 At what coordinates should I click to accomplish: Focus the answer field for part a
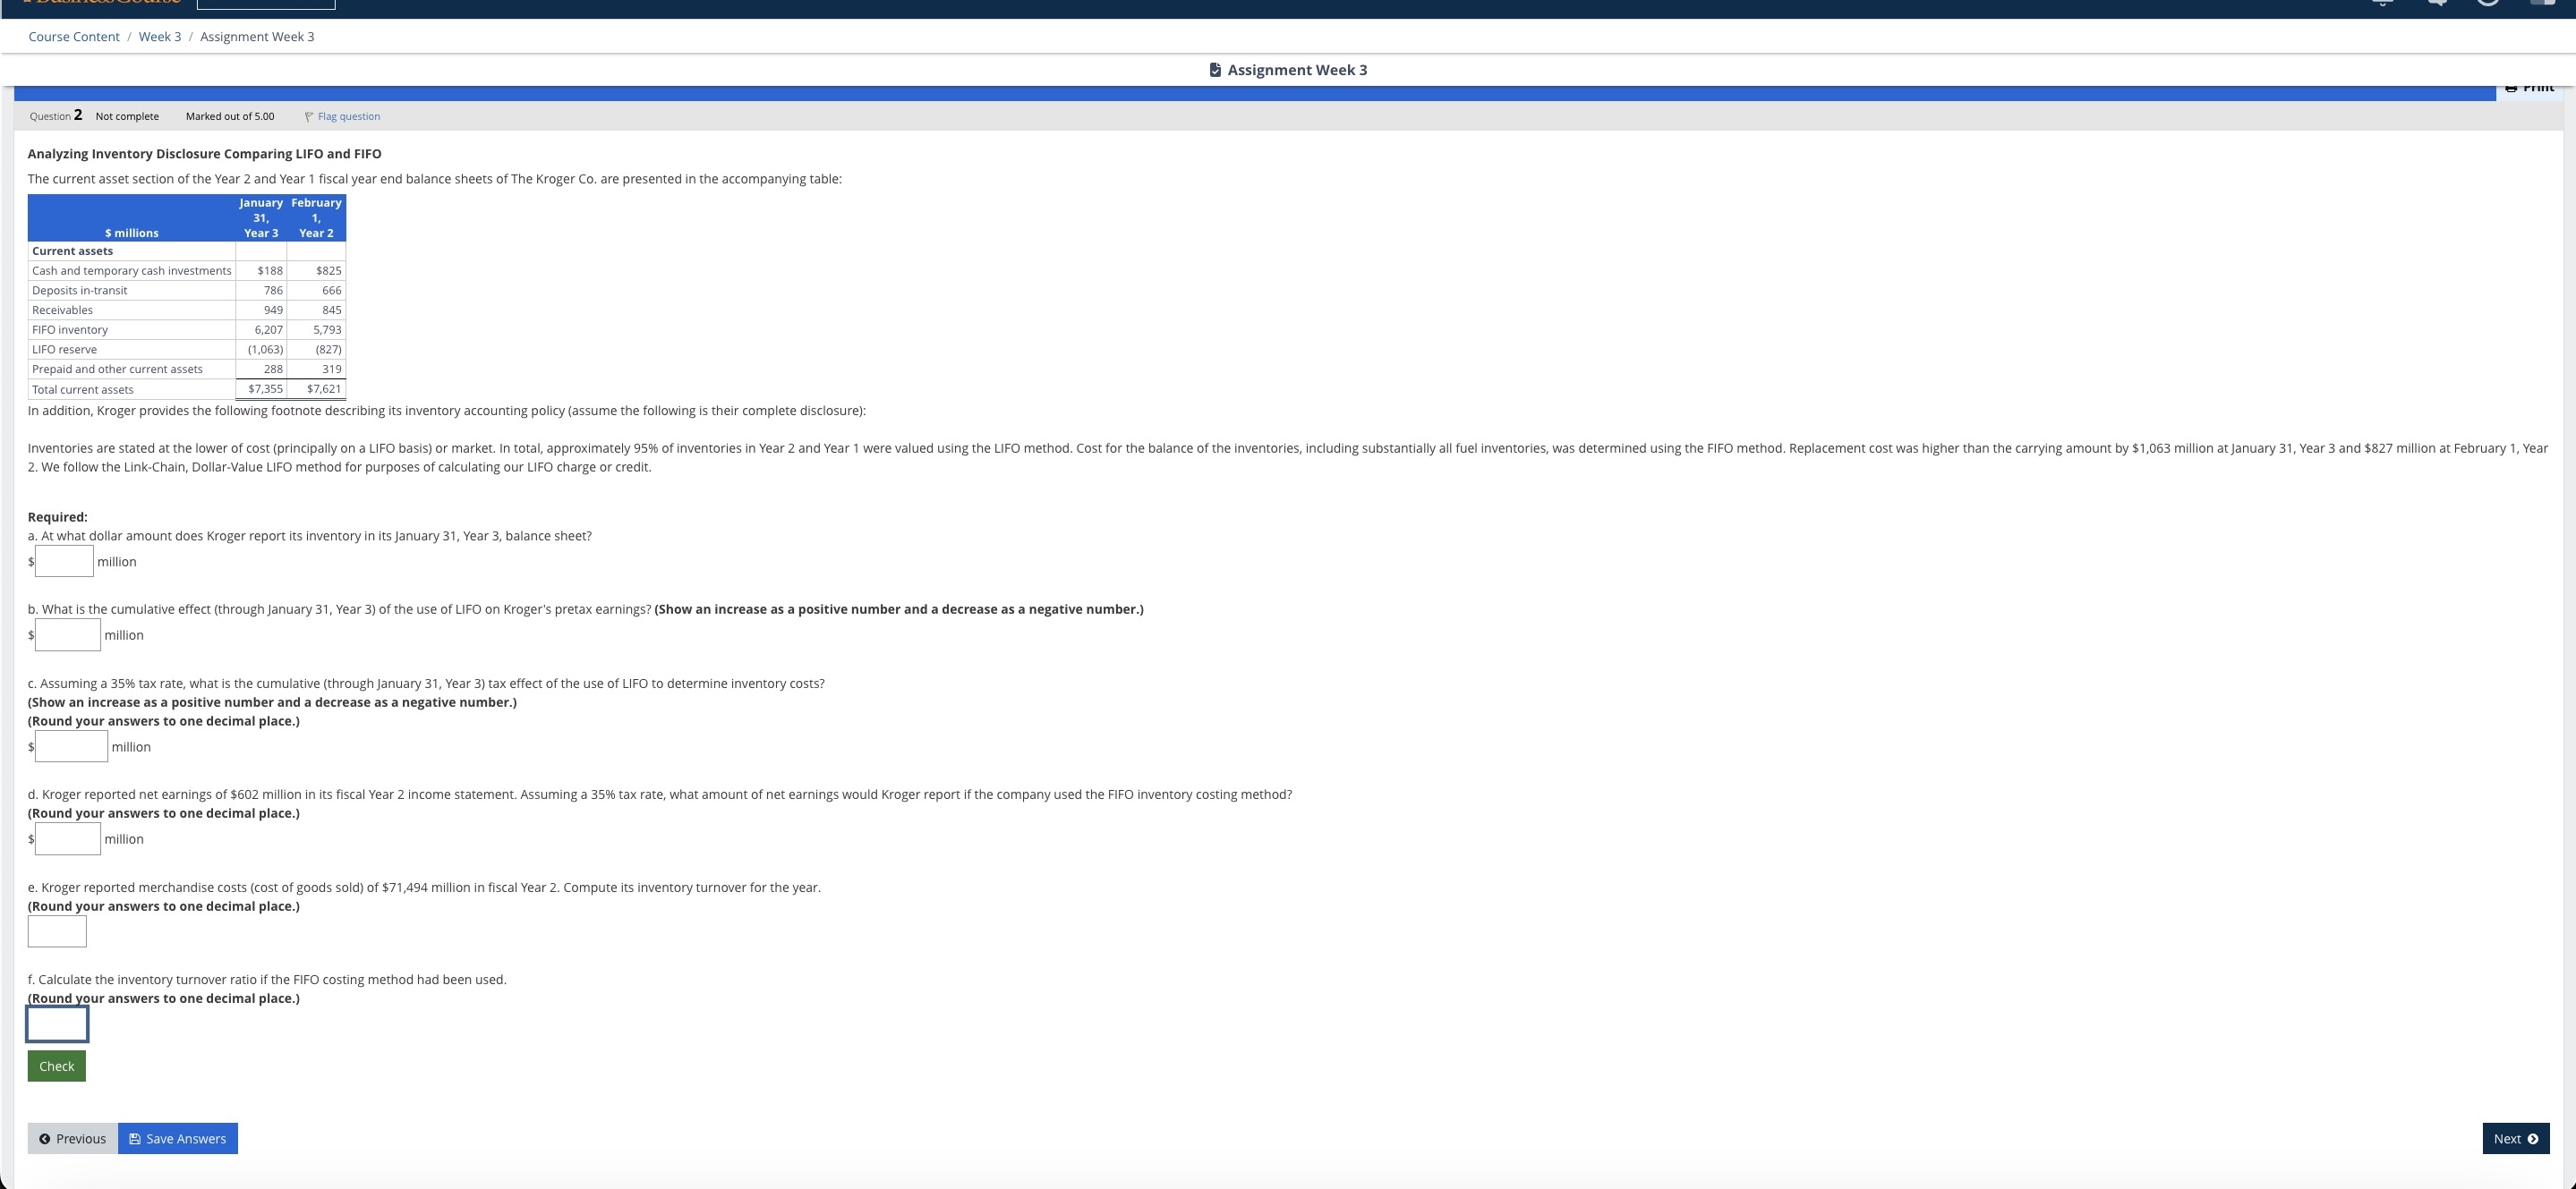tap(65, 562)
